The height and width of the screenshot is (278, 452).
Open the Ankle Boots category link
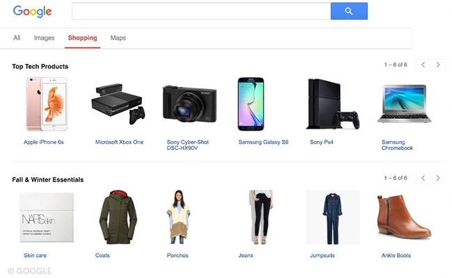[396, 255]
